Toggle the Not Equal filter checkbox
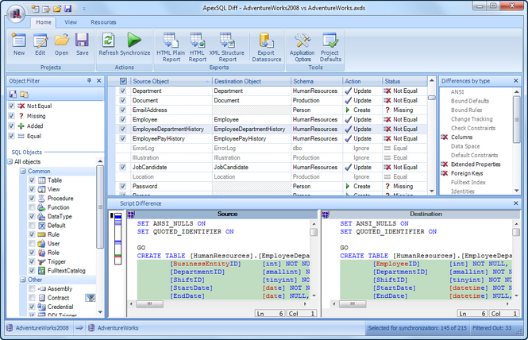The width and height of the screenshot is (528, 340). click(11, 106)
